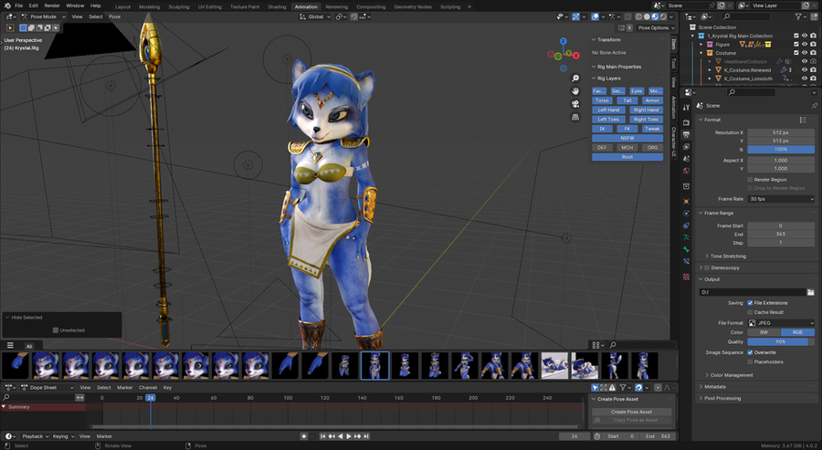Hide Figure collection via eye icon

[805, 45]
